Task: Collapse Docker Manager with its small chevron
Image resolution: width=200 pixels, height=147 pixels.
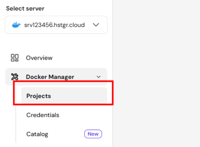Action: tap(99, 77)
